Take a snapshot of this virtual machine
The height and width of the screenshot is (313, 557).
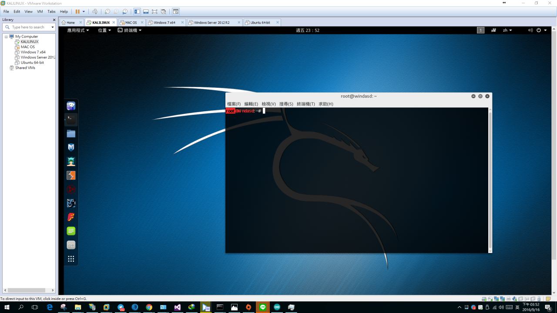[x=107, y=11]
